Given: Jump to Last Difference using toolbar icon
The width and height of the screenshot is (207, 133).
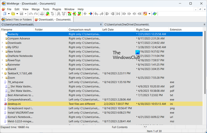Looking at the screenshot, I should (79, 14).
